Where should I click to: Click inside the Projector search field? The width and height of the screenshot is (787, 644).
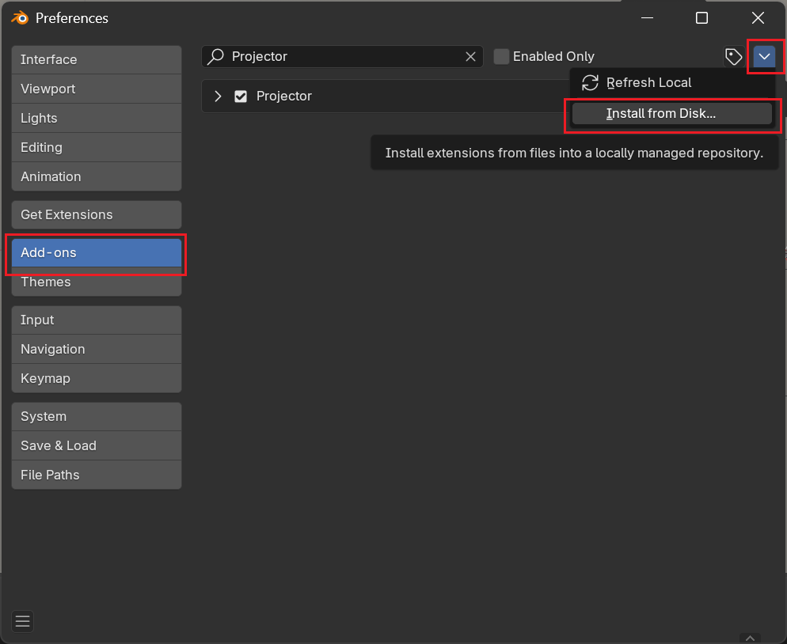pyautogui.click(x=342, y=57)
